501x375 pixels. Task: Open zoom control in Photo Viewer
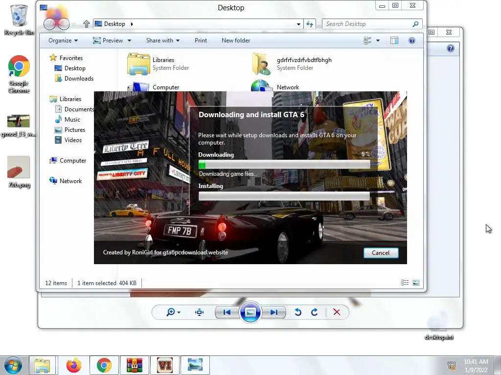(173, 312)
